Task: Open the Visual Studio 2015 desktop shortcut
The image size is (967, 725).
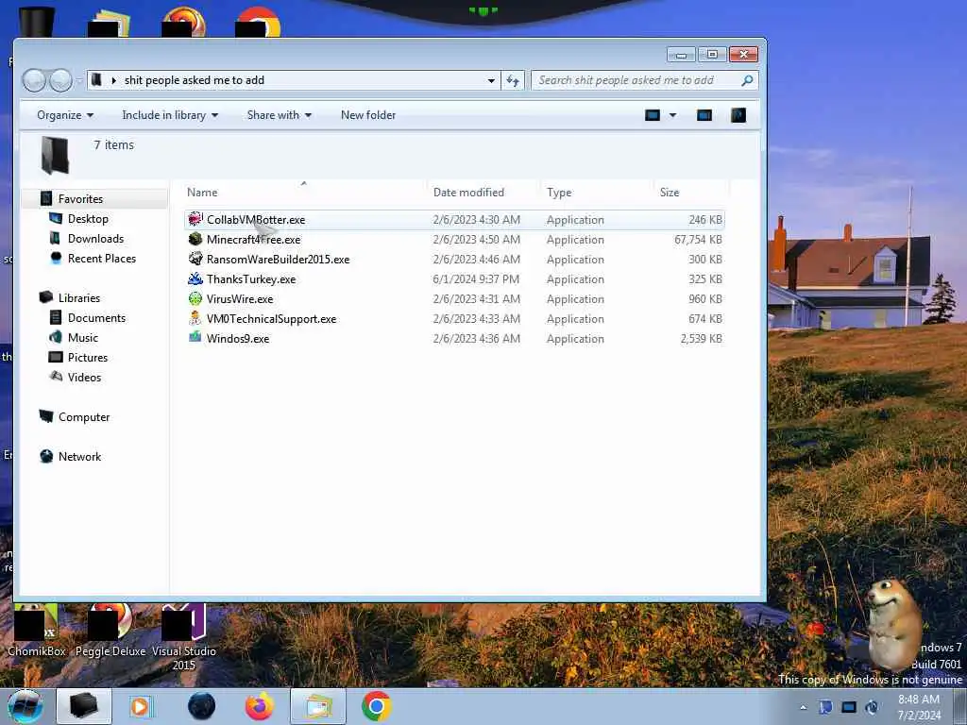Action: pyautogui.click(x=184, y=637)
